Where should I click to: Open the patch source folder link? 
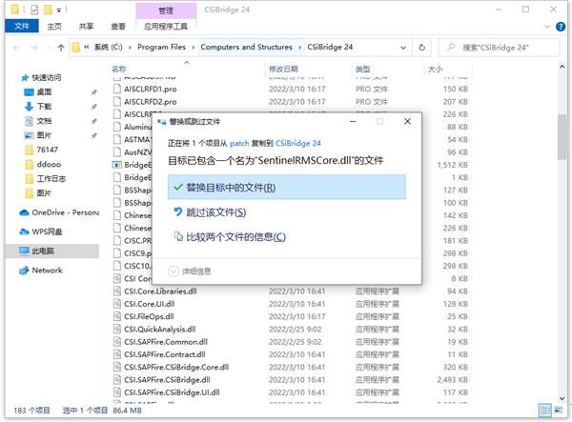click(239, 143)
